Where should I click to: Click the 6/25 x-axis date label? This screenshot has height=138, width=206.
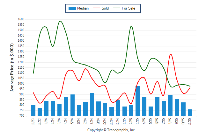158,122
